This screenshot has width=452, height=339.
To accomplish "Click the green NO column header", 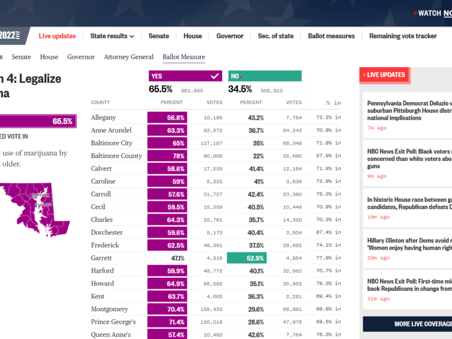I will pos(264,76).
